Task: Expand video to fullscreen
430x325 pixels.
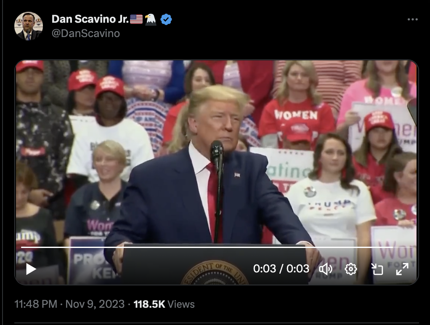Action: coord(402,269)
